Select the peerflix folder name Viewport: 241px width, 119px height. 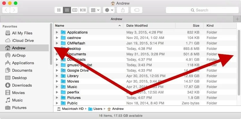tap(73, 92)
